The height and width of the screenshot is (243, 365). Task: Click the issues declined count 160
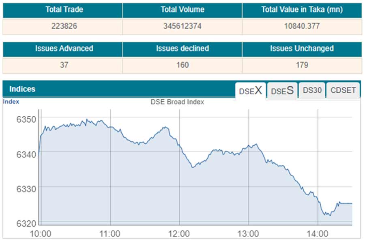click(x=182, y=65)
